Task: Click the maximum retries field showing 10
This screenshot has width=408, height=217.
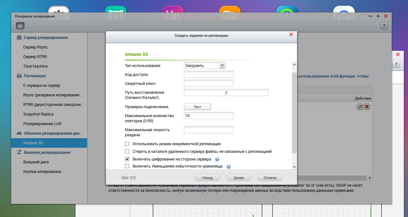Action: pos(209,116)
